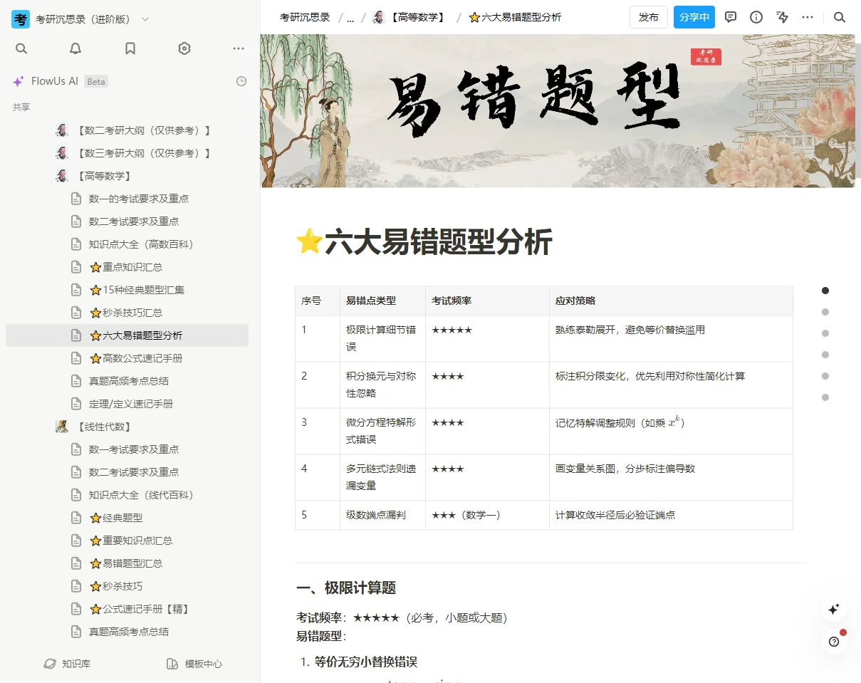
Task: Click avatar icon of 【线性代数】
Action: (63, 427)
